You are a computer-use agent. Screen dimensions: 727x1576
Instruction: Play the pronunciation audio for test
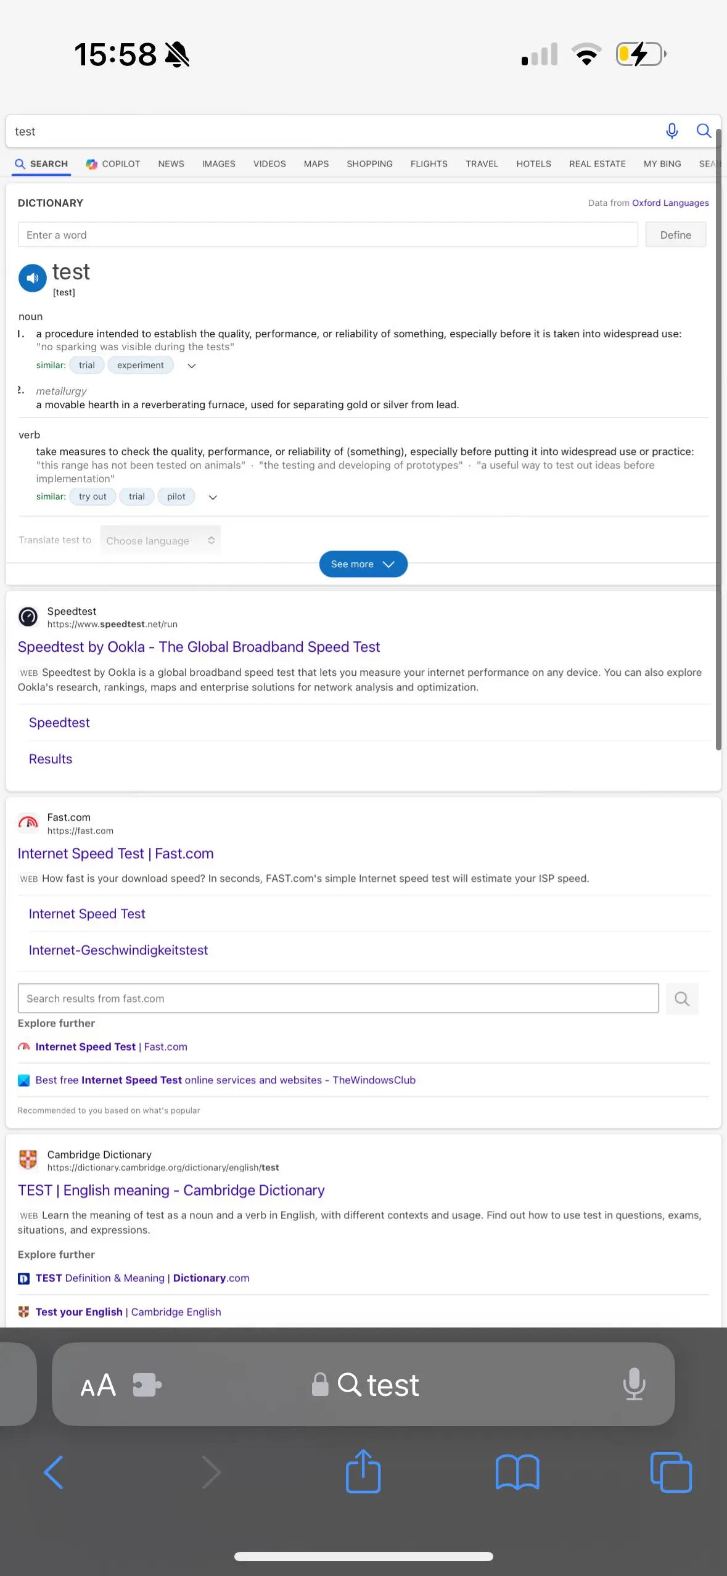click(x=32, y=278)
